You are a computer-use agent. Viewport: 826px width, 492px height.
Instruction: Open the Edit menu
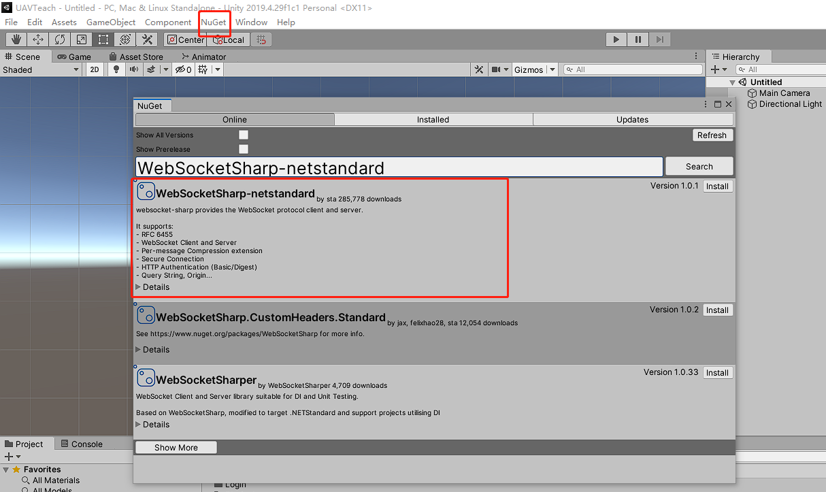[35, 22]
